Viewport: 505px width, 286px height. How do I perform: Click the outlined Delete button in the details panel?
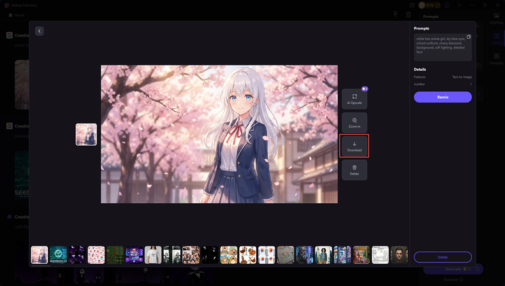tap(443, 257)
